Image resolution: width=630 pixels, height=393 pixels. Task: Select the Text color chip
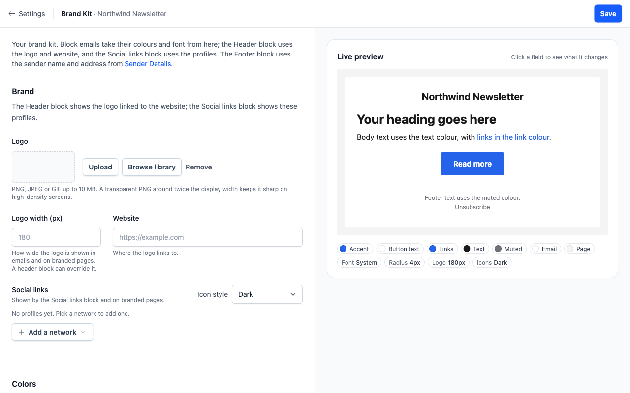pos(474,249)
